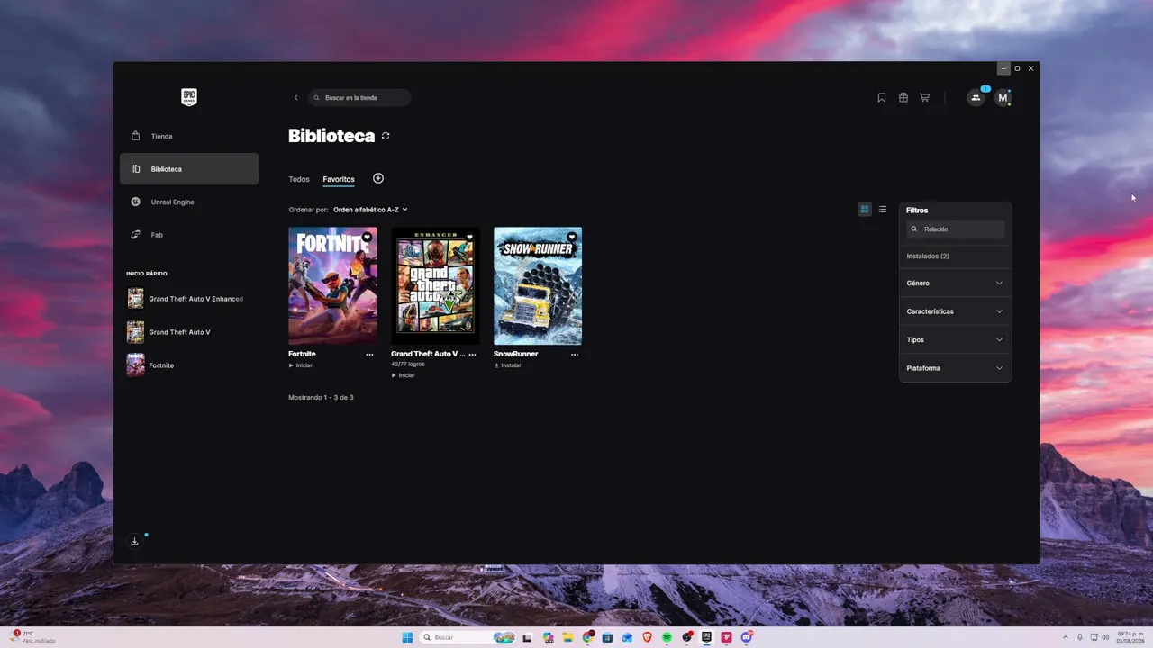This screenshot has height=648, width=1153.
Task: Open the volume control in system tray
Action: tap(1107, 637)
